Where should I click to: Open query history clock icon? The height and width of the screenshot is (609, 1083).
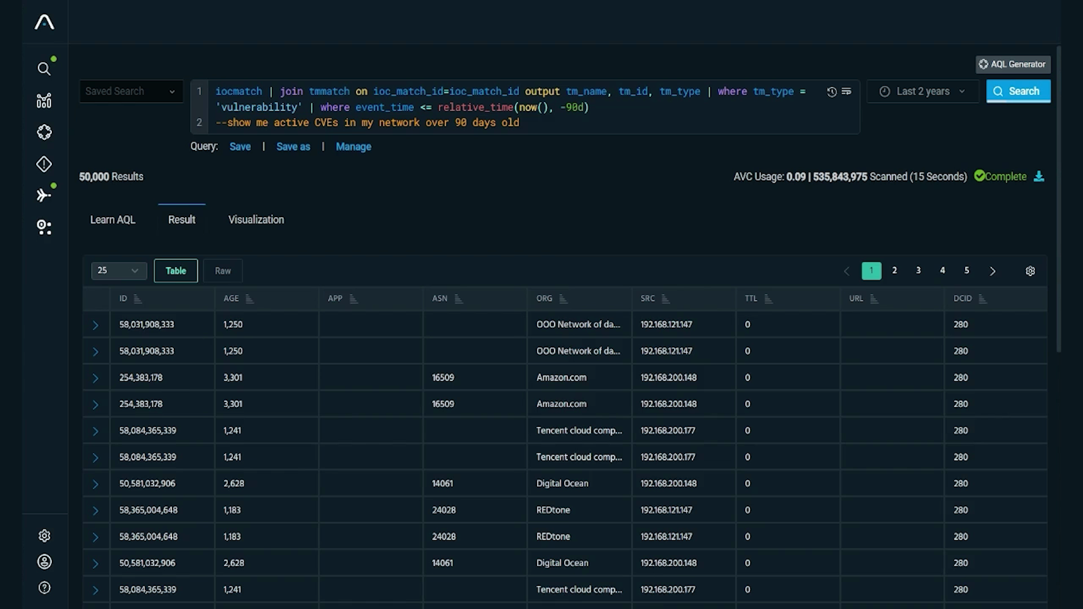831,91
